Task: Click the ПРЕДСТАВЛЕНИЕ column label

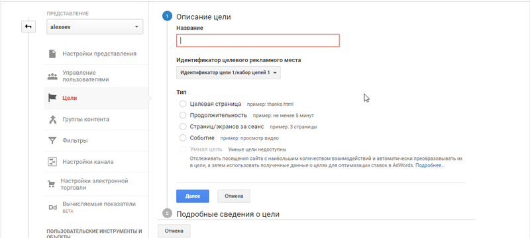Action: 68,14
